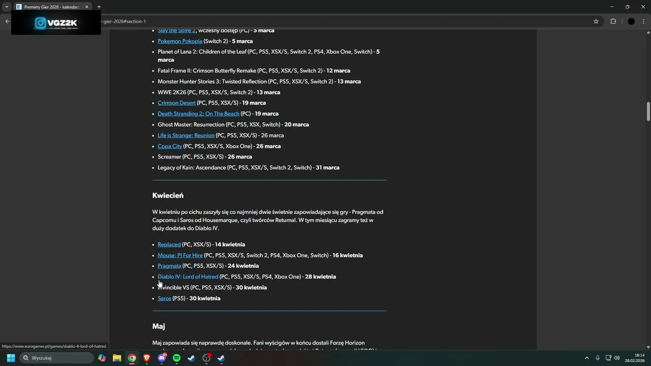Open the Saros game link
The image size is (651, 366).
(164, 298)
